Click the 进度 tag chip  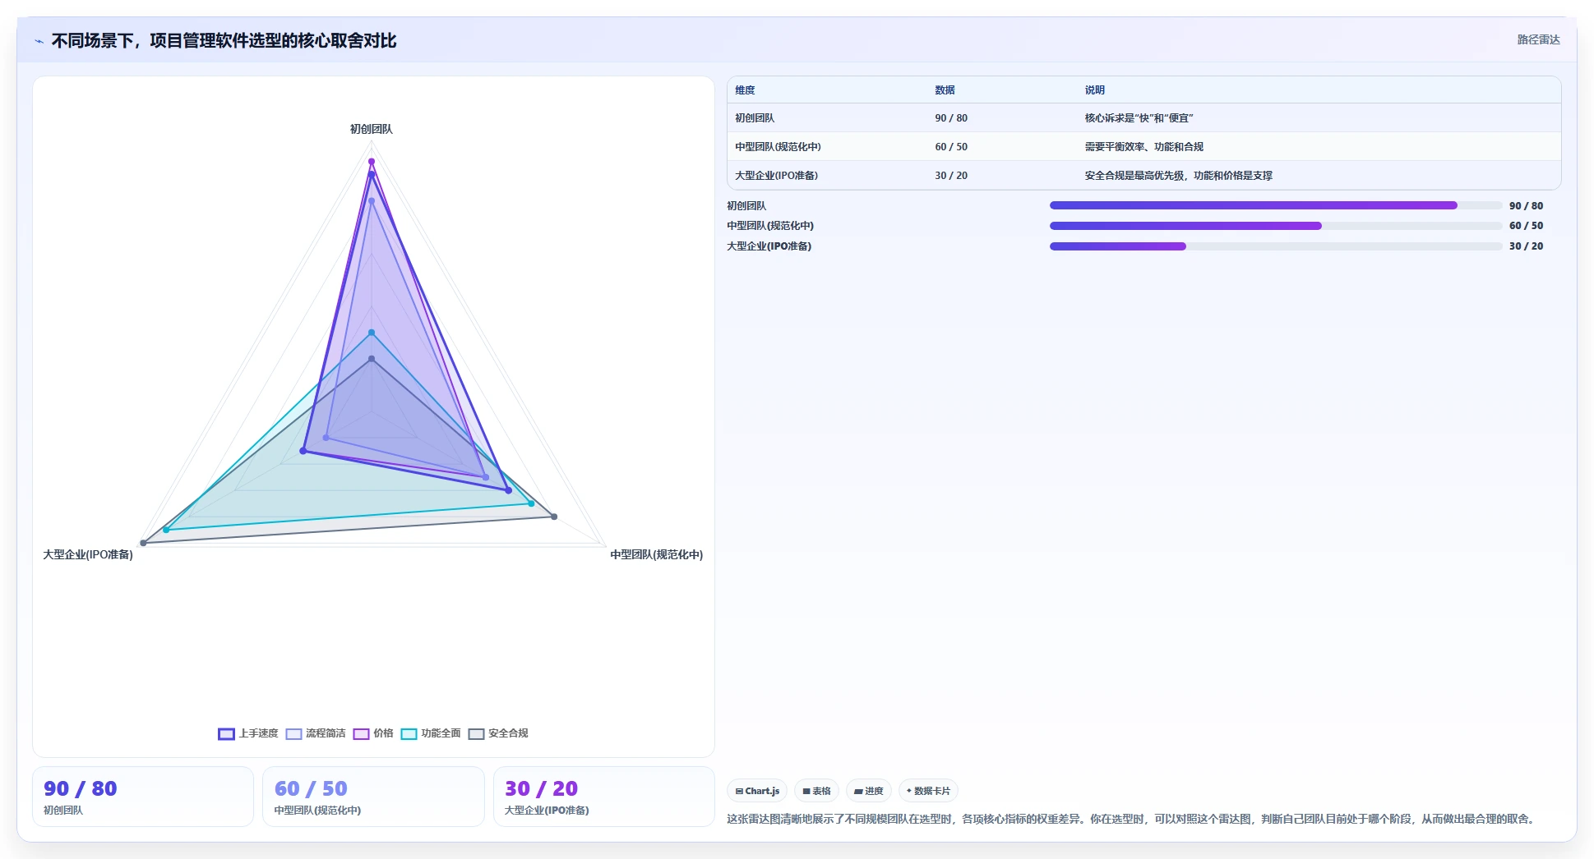868,791
